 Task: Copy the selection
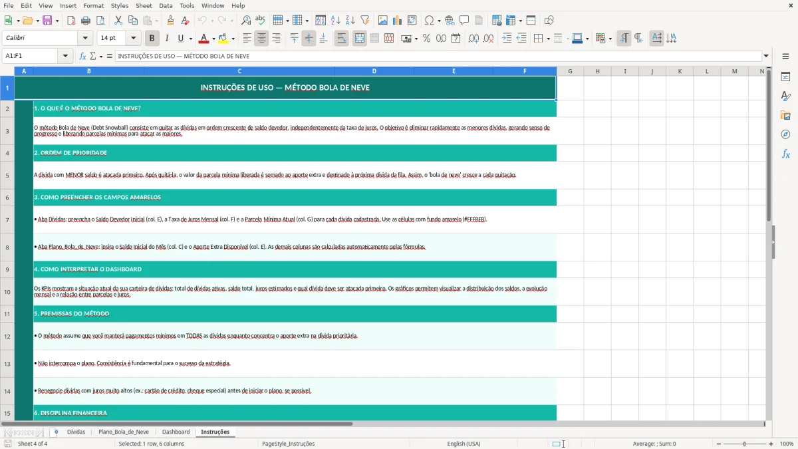tap(133, 21)
